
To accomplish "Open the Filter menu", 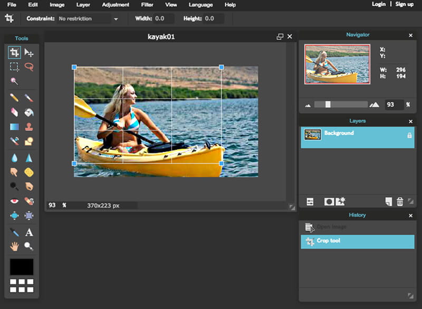I will tap(147, 5).
